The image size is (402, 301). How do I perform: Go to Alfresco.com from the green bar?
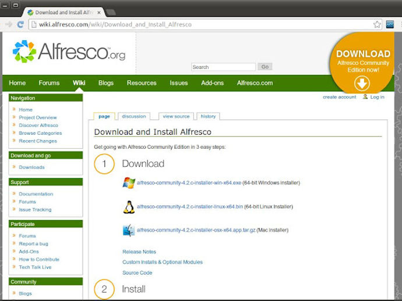point(255,83)
